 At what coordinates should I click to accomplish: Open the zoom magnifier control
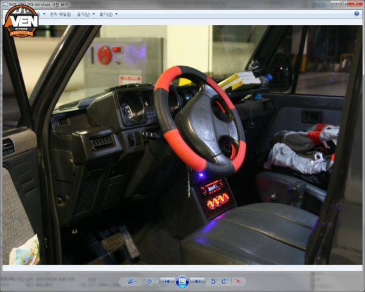coord(130,281)
